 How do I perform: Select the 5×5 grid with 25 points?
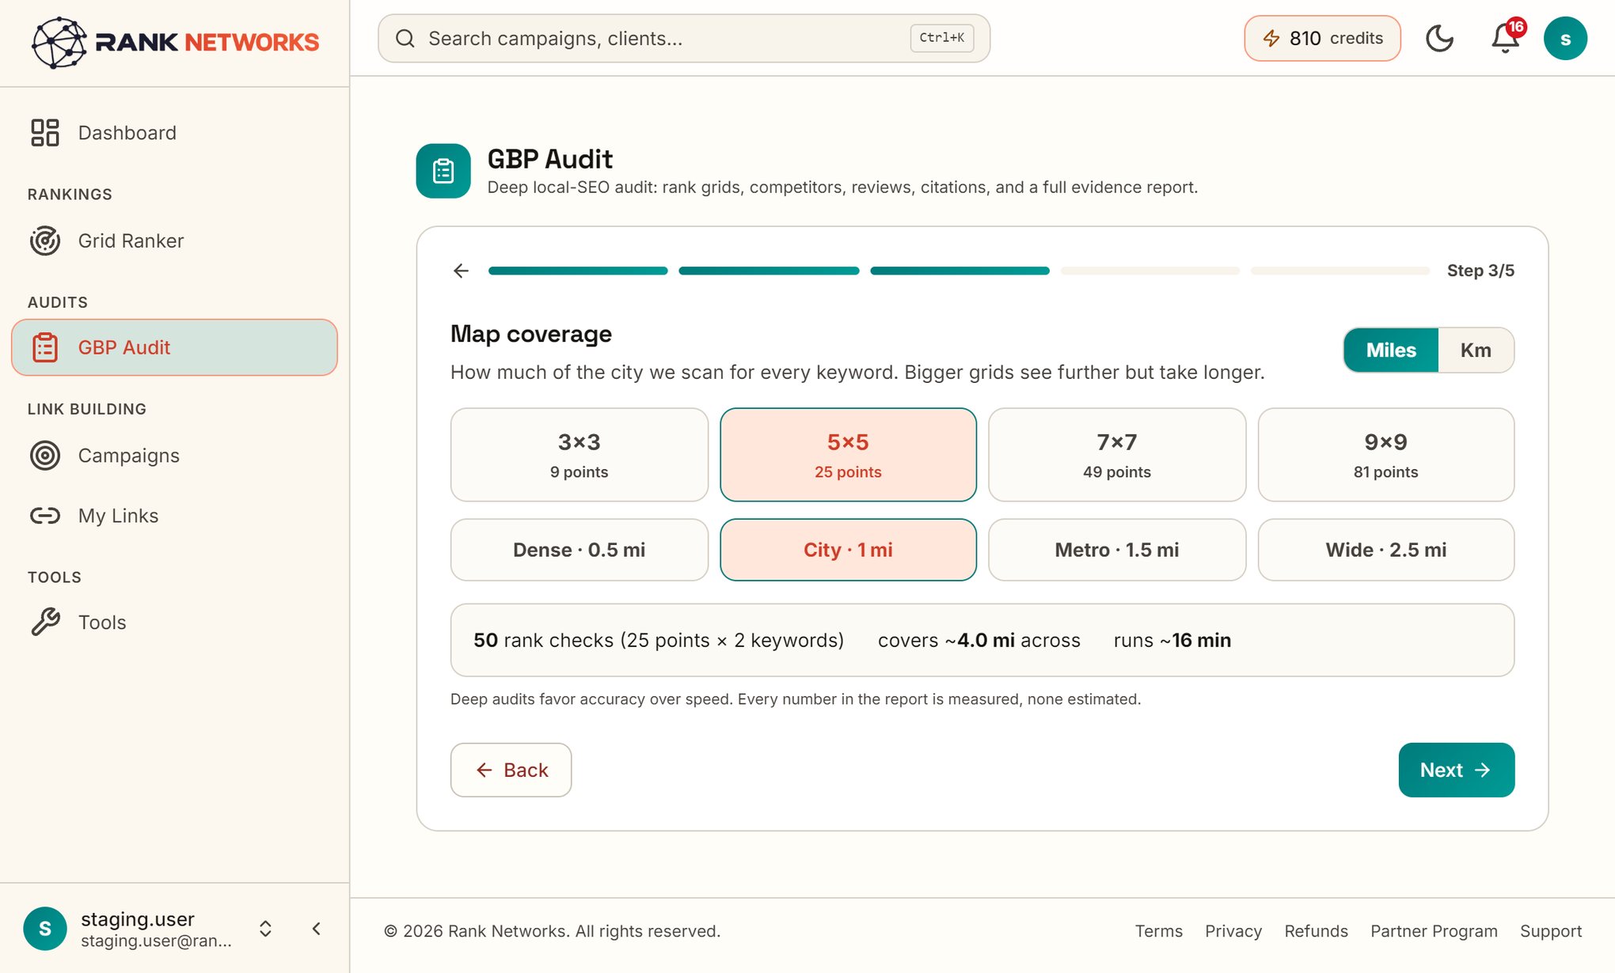coord(848,455)
